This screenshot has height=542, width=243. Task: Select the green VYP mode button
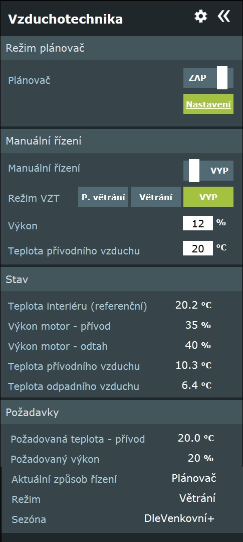pyautogui.click(x=208, y=197)
